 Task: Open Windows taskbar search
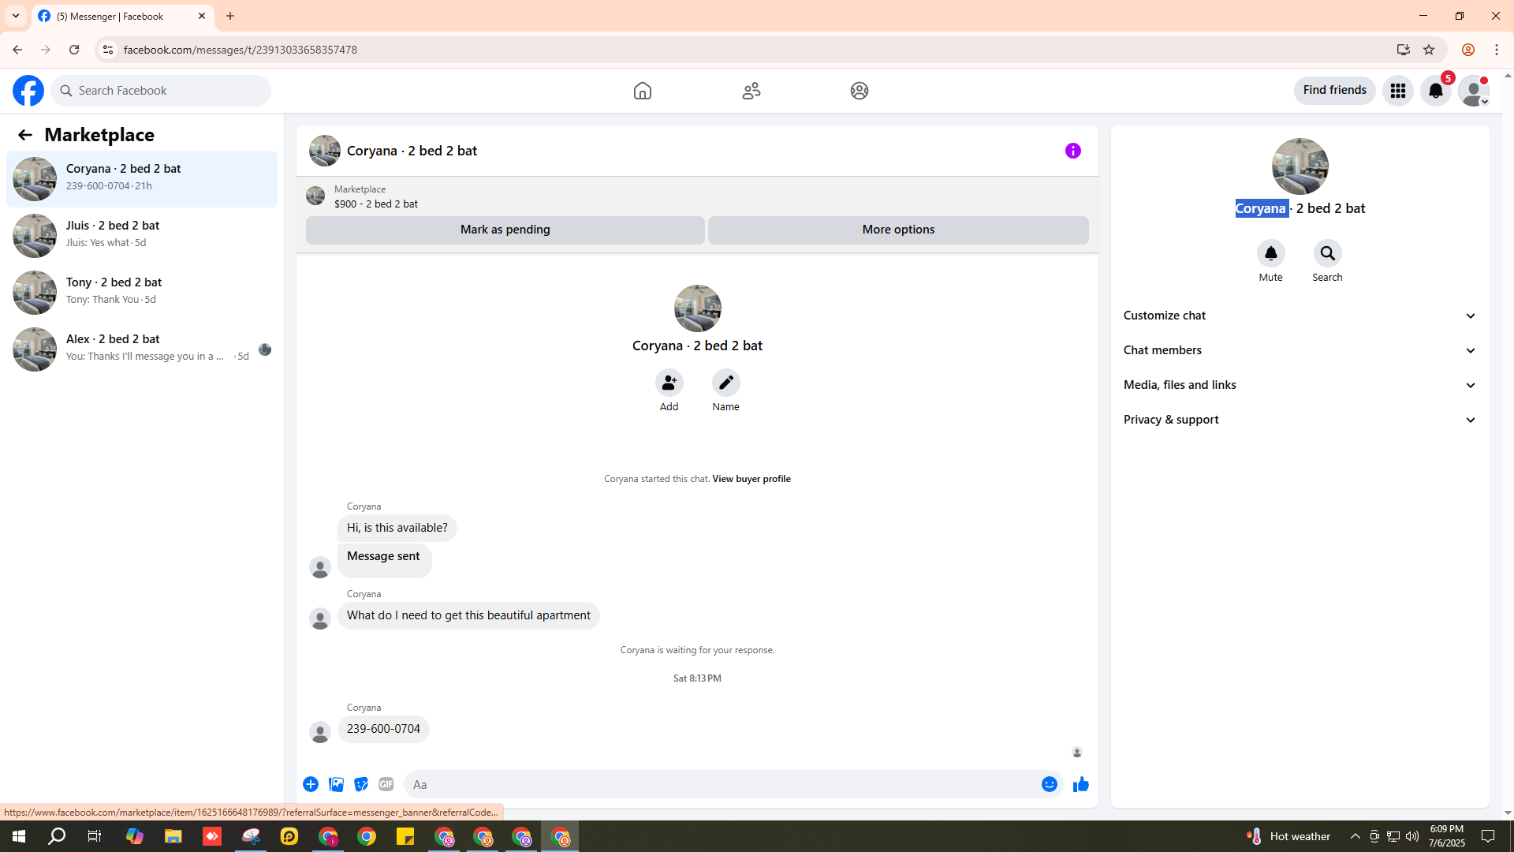[x=57, y=836]
